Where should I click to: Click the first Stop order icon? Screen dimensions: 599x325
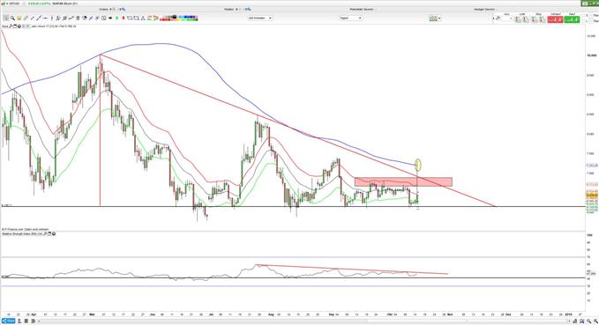click(534, 18)
